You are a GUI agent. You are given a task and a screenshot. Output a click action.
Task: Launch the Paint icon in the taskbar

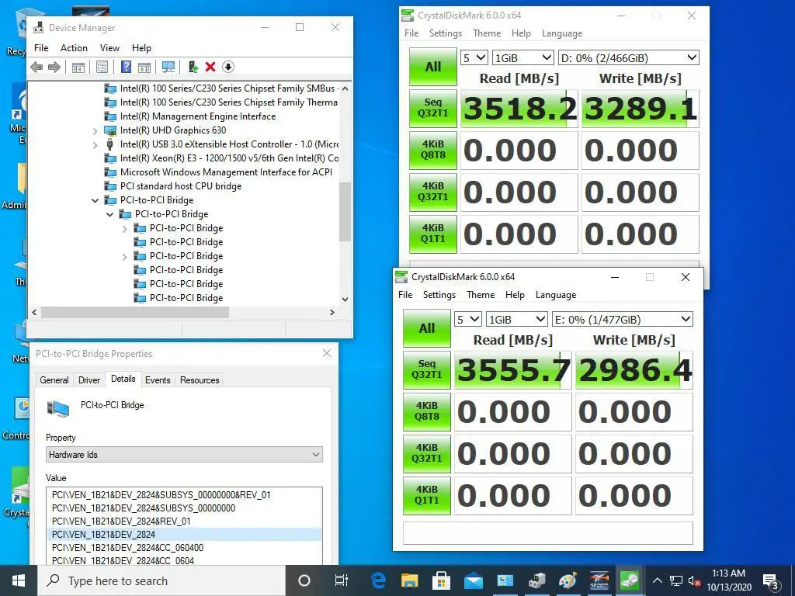point(568,580)
